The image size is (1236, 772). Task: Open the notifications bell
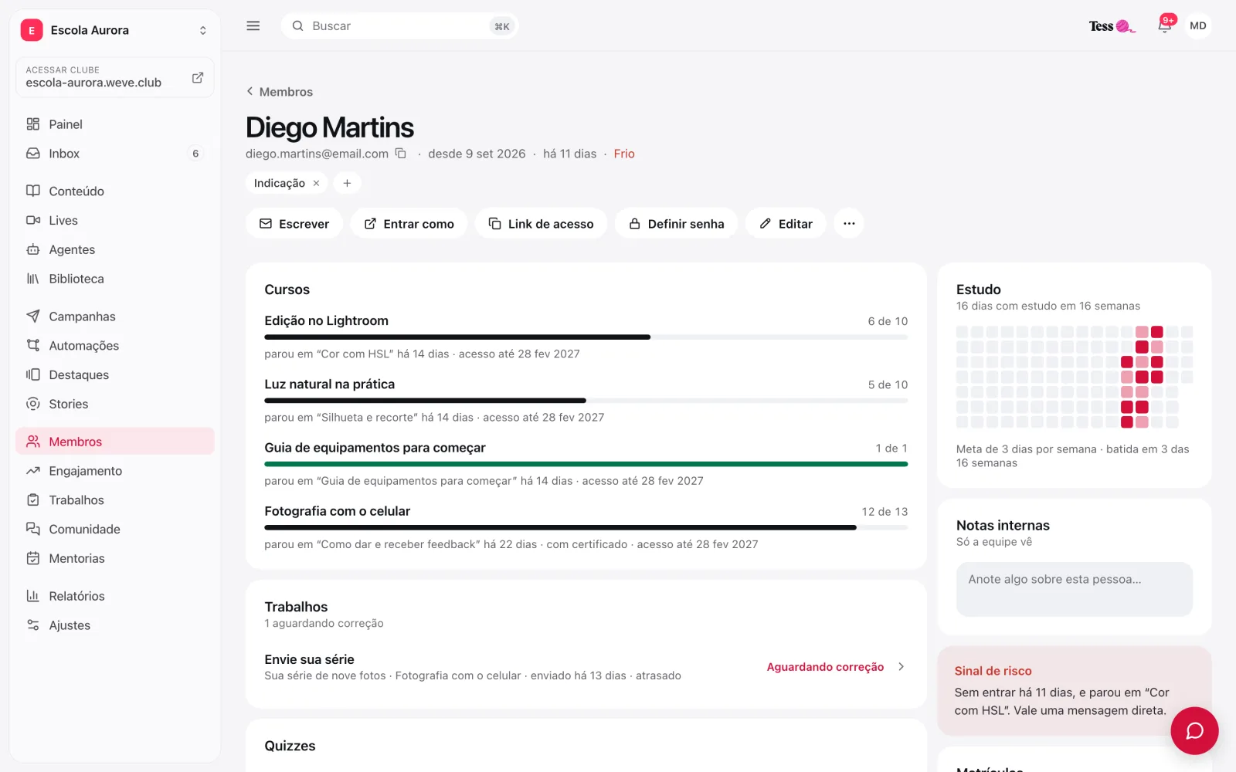(1164, 25)
